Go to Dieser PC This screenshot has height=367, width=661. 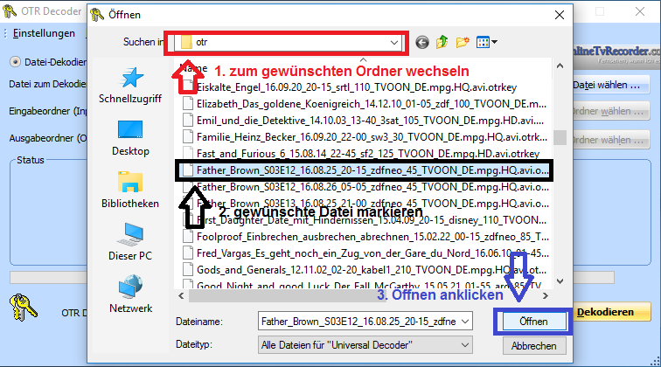[130, 236]
